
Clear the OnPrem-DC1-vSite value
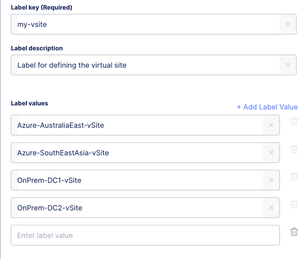(x=271, y=180)
